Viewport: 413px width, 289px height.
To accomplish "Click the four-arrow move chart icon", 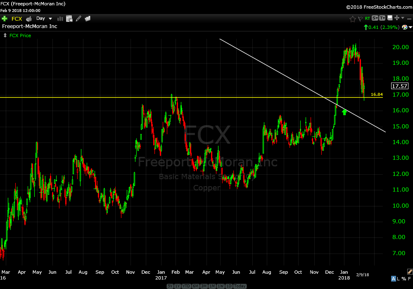I will [x=396, y=18].
